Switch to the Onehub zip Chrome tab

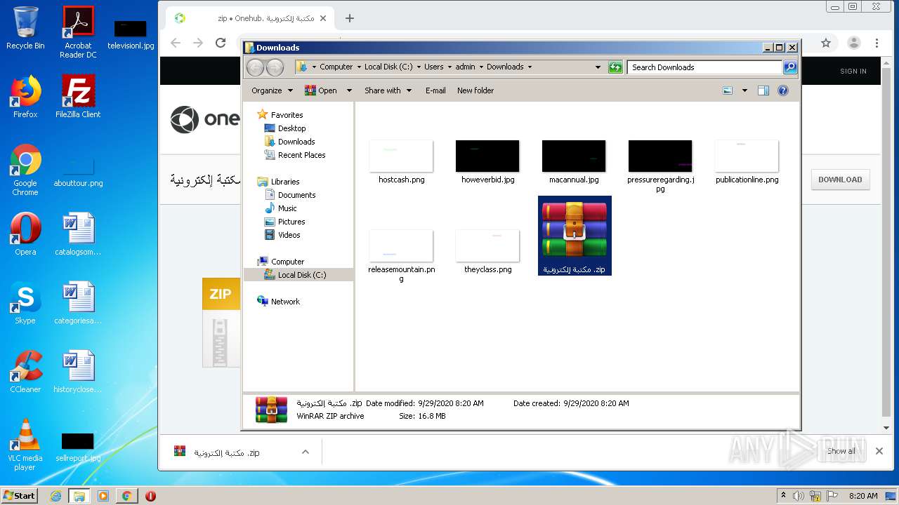249,18
